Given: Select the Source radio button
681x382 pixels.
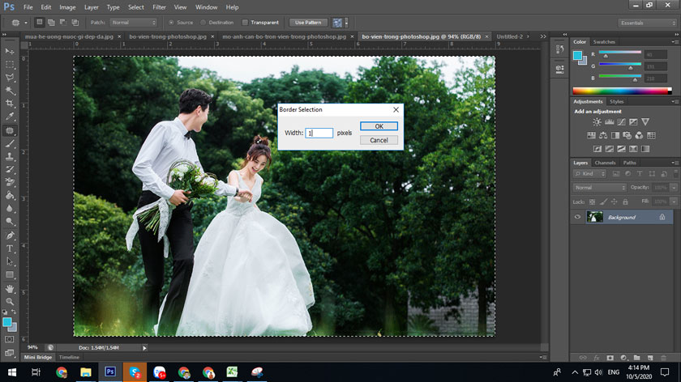Looking at the screenshot, I should (x=171, y=23).
